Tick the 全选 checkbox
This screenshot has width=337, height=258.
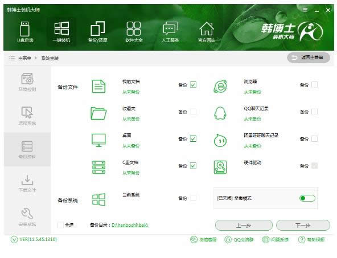[60, 225]
